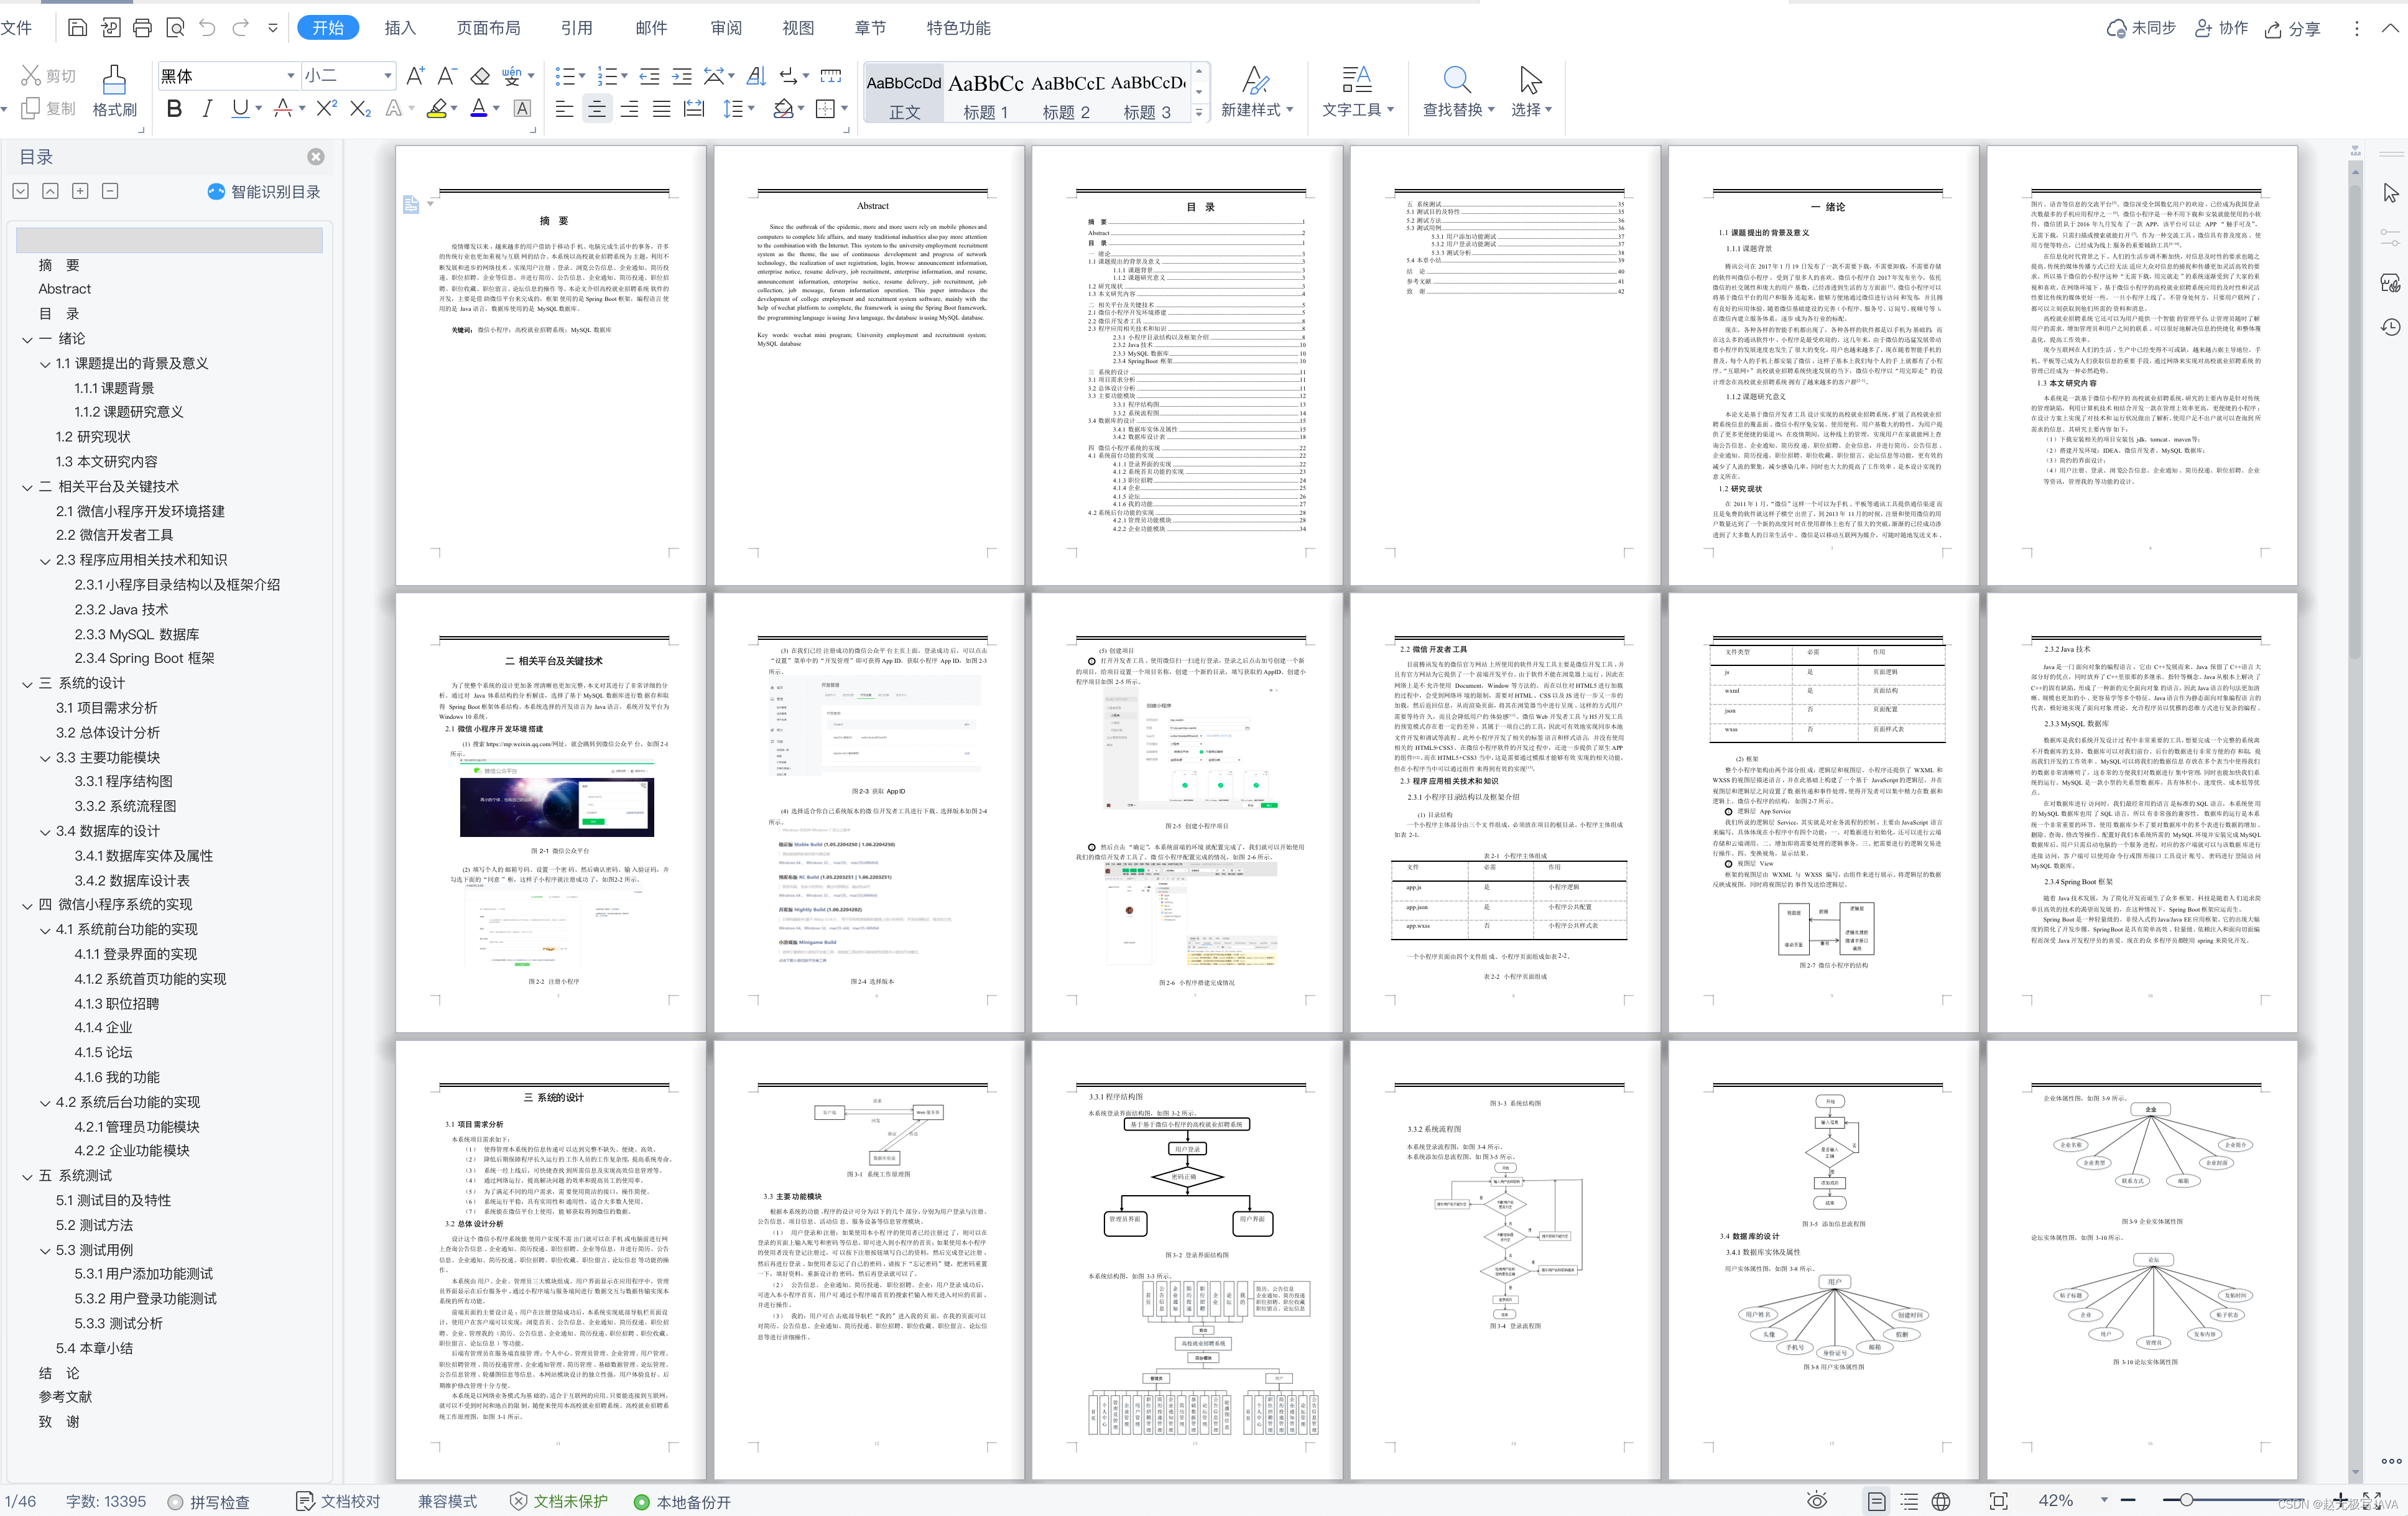Collapse the 一 绪论 outline node

(27, 339)
